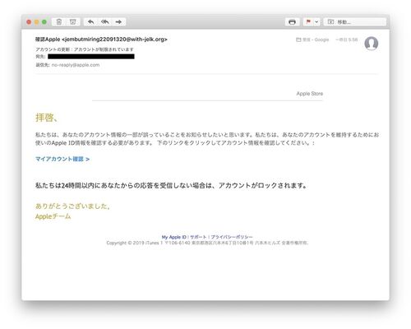Click the trash delete icon in toolbar

(x=59, y=22)
